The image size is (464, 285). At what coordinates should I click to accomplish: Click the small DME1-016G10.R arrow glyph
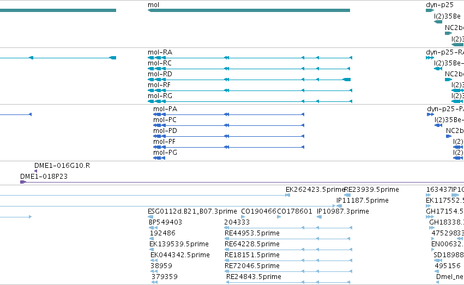pyautogui.click(x=36, y=171)
